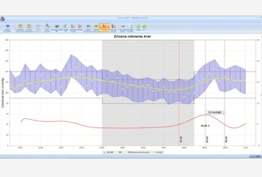Select the 9.2 mmHg/h value label
The width and height of the screenshot is (262, 177).
pos(215,112)
